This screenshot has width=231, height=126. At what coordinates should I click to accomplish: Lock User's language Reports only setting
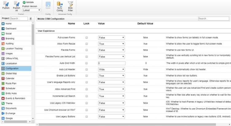click(87, 82)
